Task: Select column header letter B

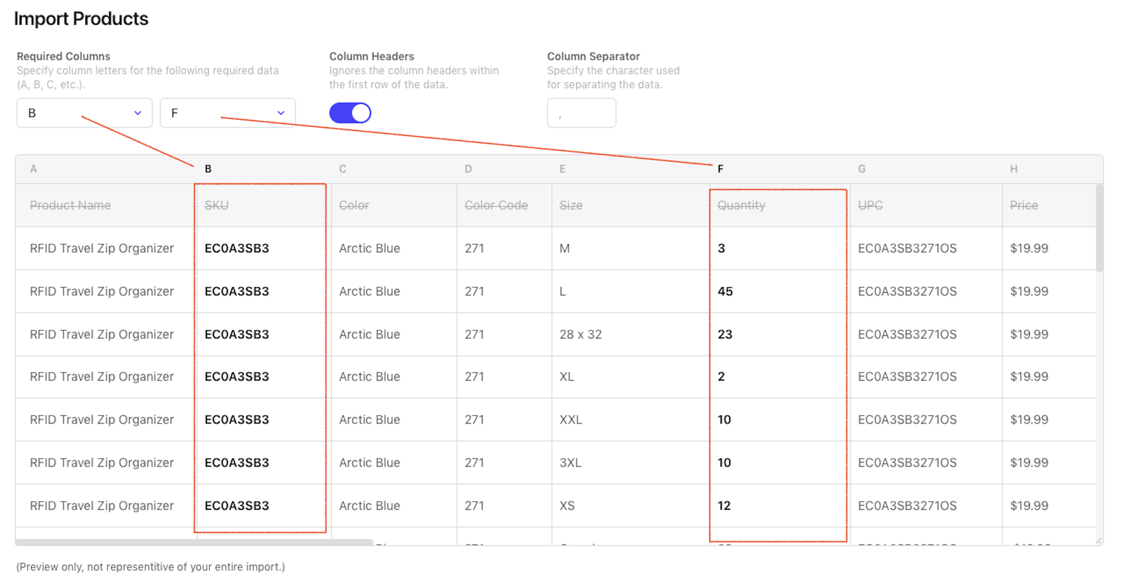Action: pos(208,169)
